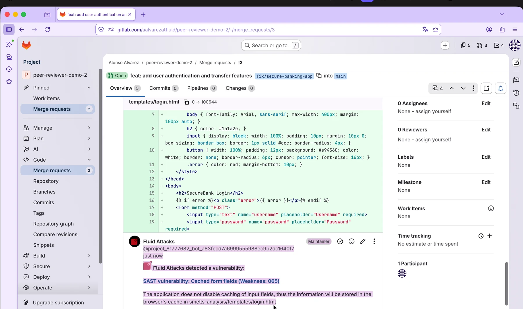Edit the Fluid Attacks comment
Screen dimensions: 523x309
363,241
